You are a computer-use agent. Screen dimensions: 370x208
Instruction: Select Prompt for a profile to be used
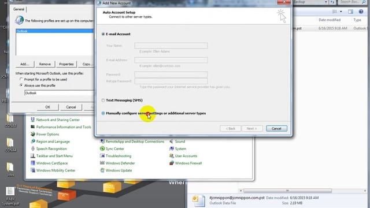(21, 80)
